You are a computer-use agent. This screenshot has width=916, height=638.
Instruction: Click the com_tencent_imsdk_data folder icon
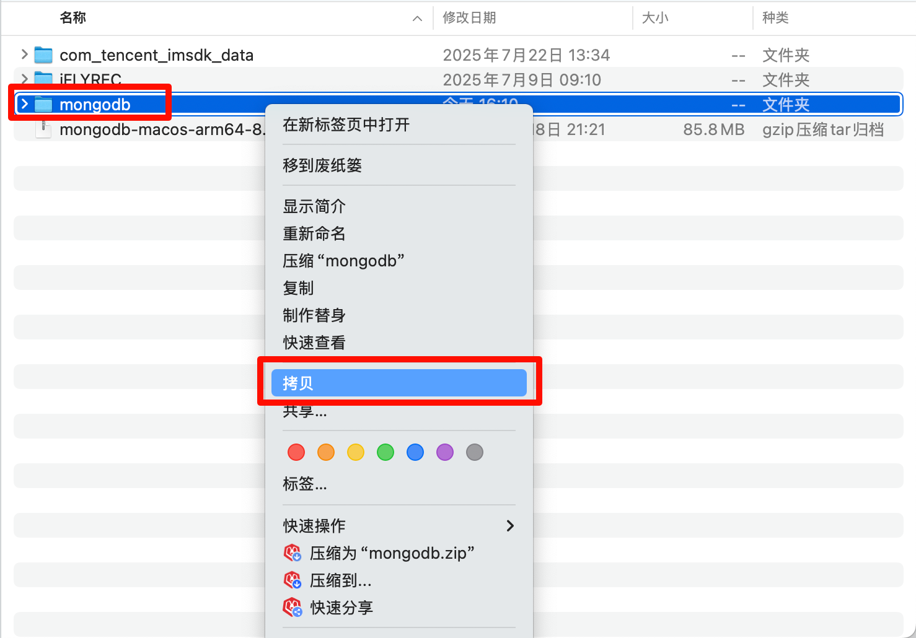[x=43, y=55]
